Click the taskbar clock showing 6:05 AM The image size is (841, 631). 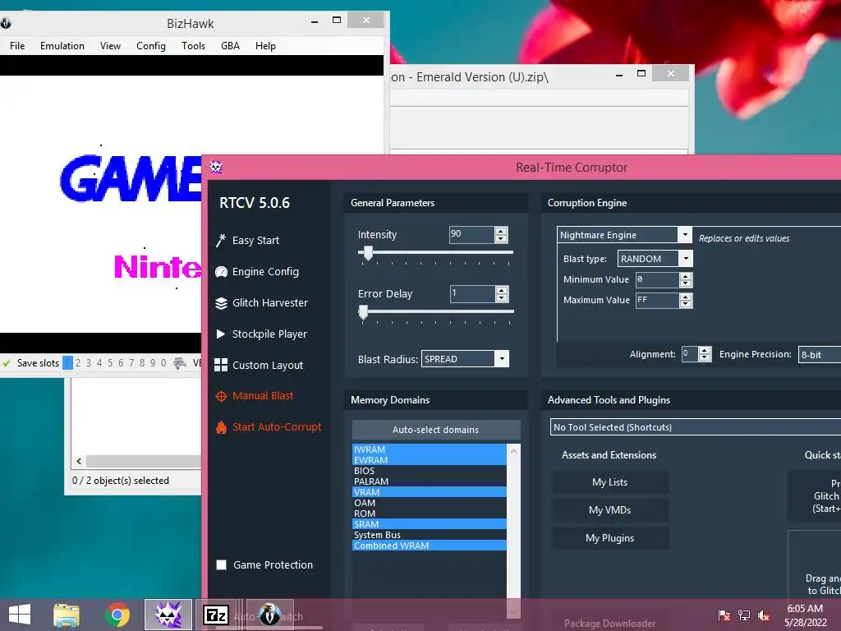coord(805,609)
